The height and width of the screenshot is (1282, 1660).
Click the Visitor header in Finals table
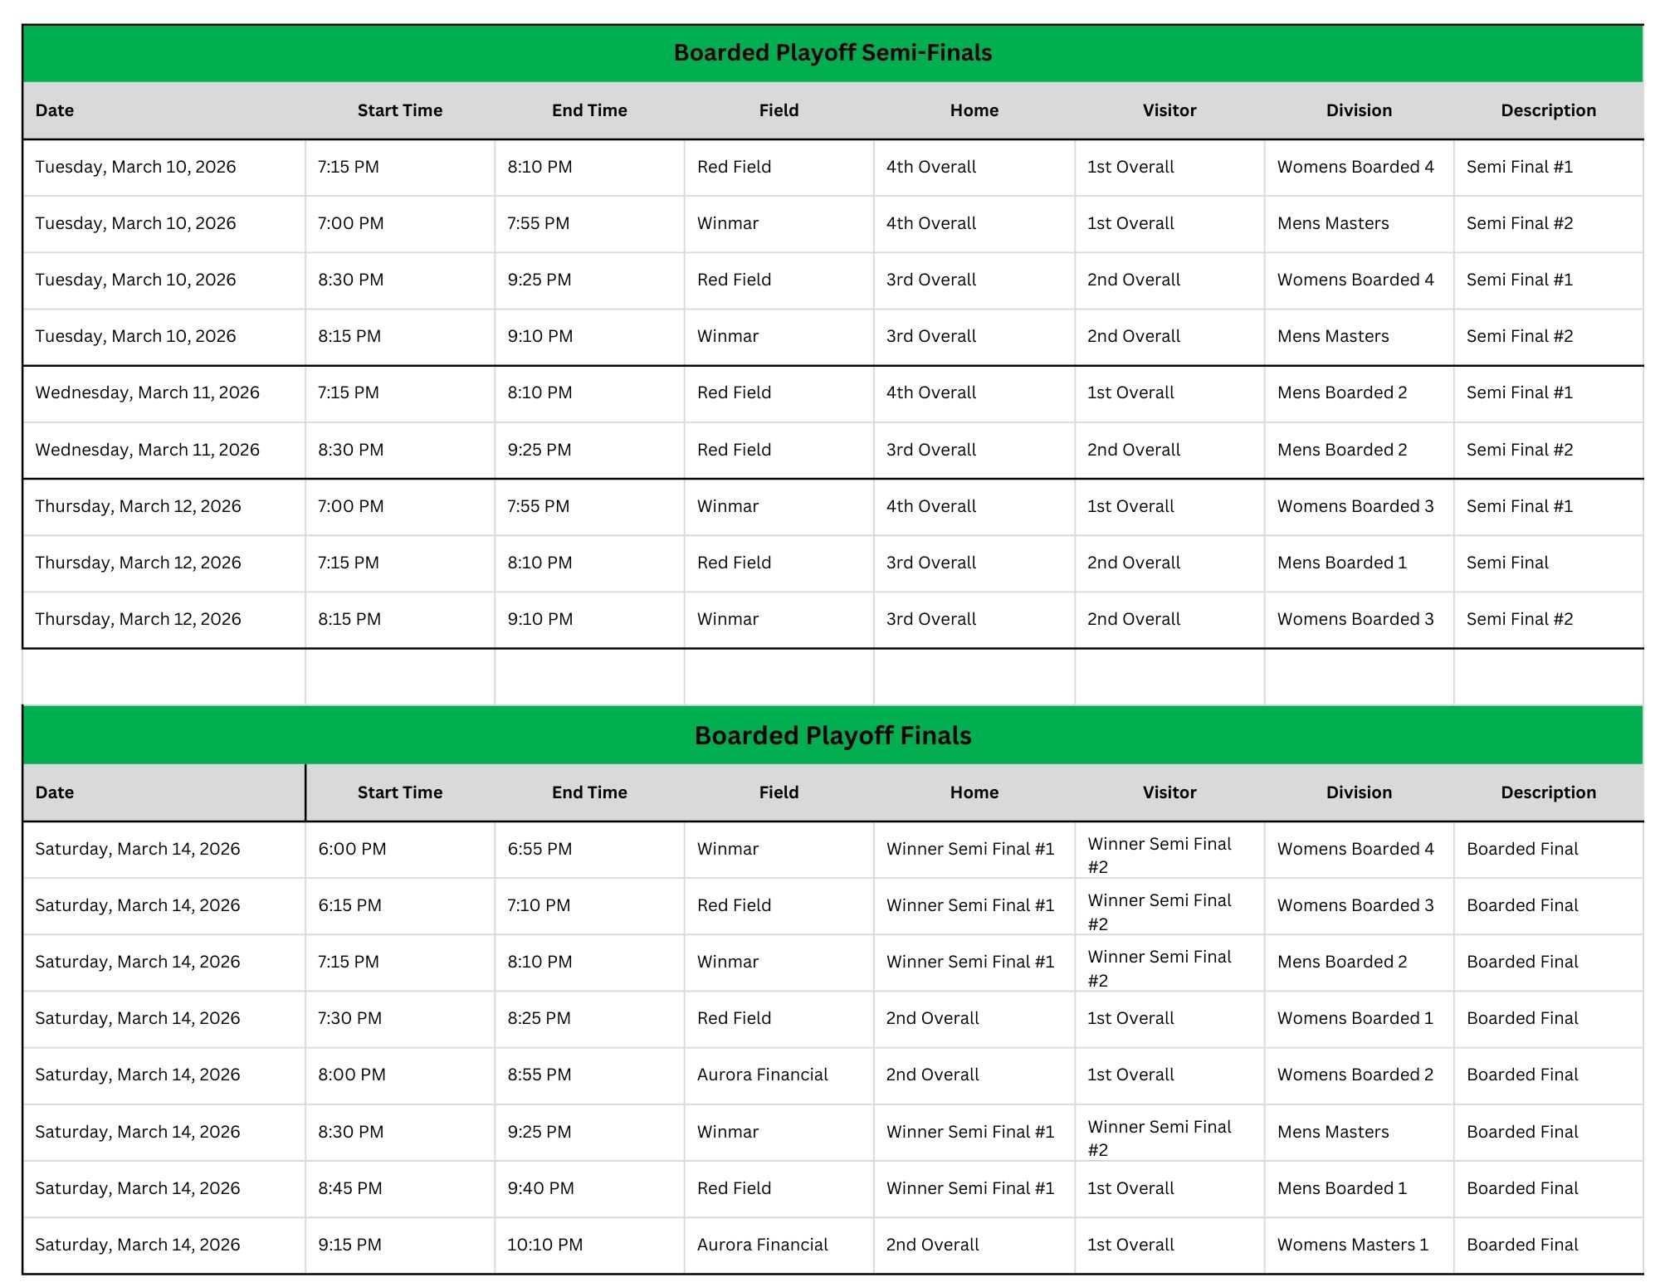pos(1169,792)
